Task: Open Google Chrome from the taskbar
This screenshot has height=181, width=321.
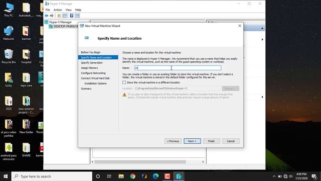Action: [x=132, y=176]
